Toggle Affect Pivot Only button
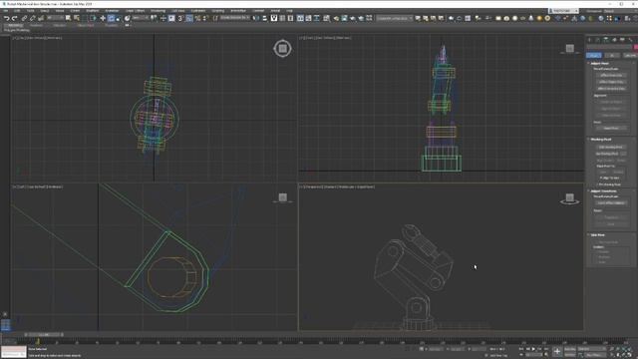638x359 pixels. click(x=611, y=76)
